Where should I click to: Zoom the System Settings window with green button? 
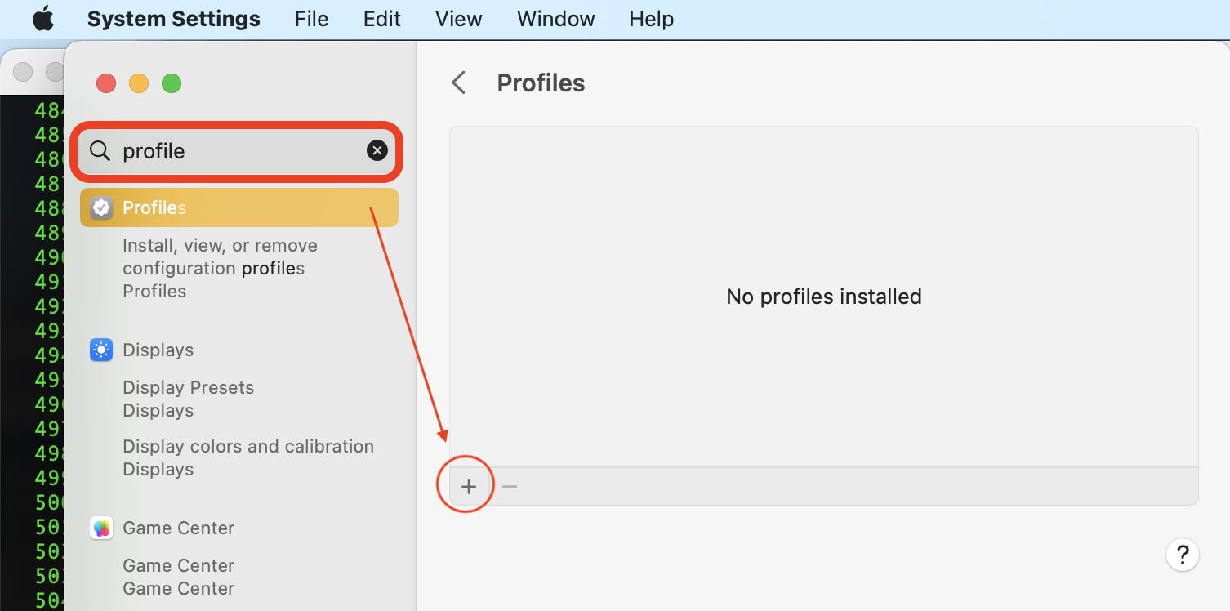[172, 83]
